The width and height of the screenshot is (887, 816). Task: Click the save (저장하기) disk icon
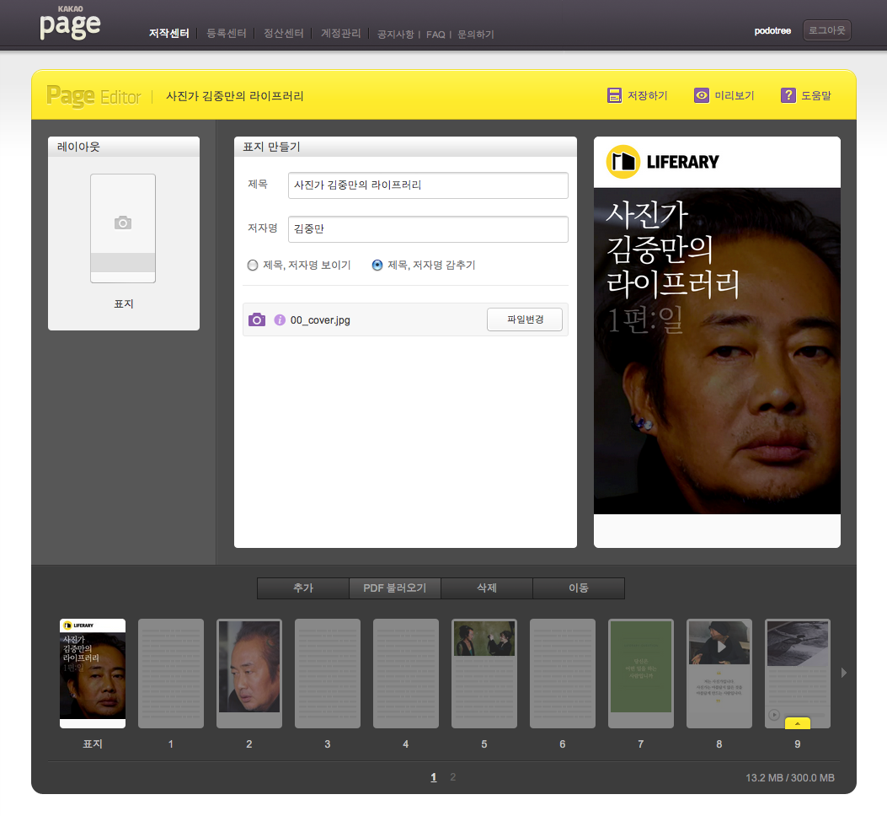614,95
